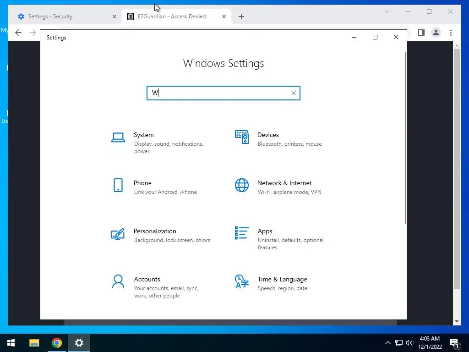Open the Personalization category title
The height and width of the screenshot is (352, 469).
coord(155,231)
